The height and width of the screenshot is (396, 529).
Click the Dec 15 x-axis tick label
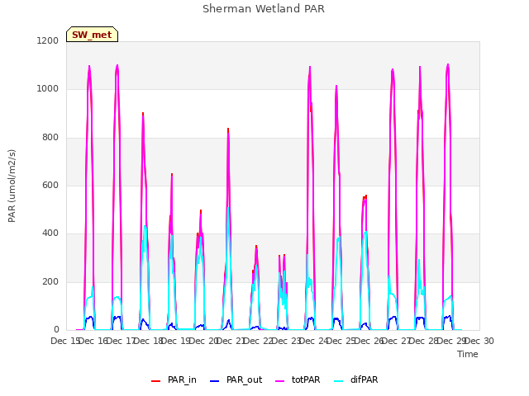[64, 341]
